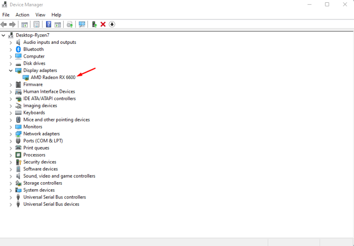
Task: Click the Storage controllers icon
Action: [18, 183]
